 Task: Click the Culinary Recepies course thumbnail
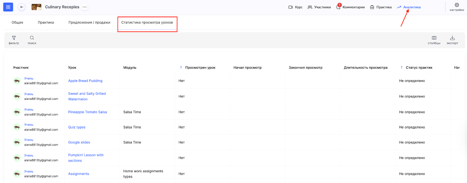click(36, 7)
